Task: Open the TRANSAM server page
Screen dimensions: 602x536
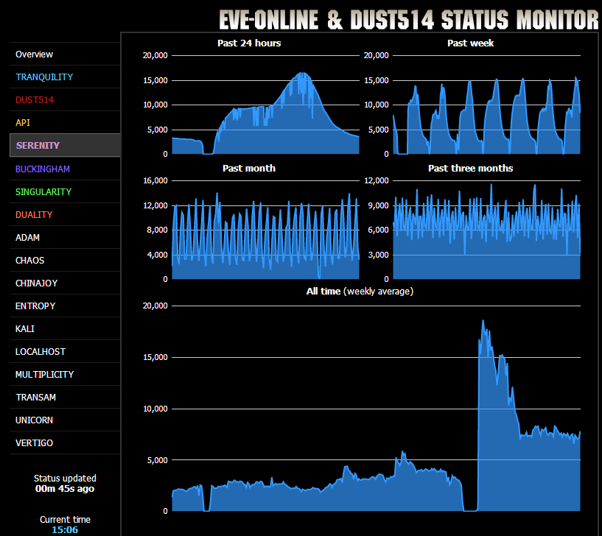Action: [65, 397]
